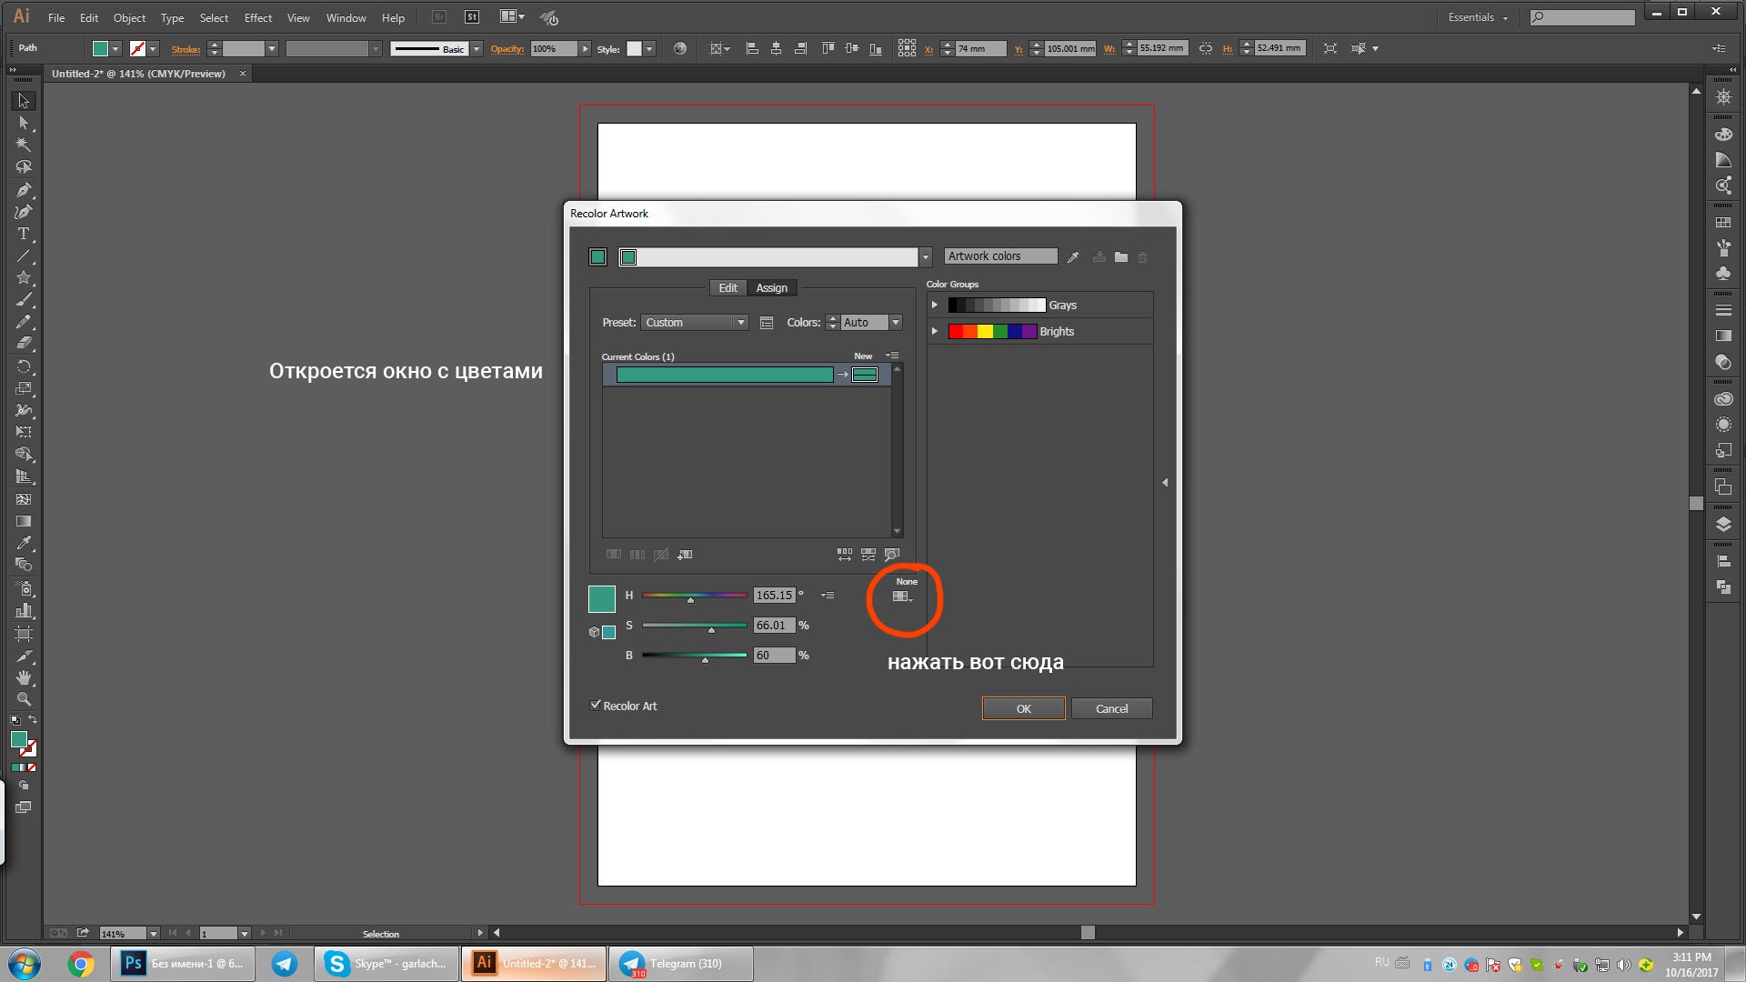Viewport: 1746px width, 982px height.
Task: Swap fill and stroke in toolbox
Action: pyautogui.click(x=33, y=719)
